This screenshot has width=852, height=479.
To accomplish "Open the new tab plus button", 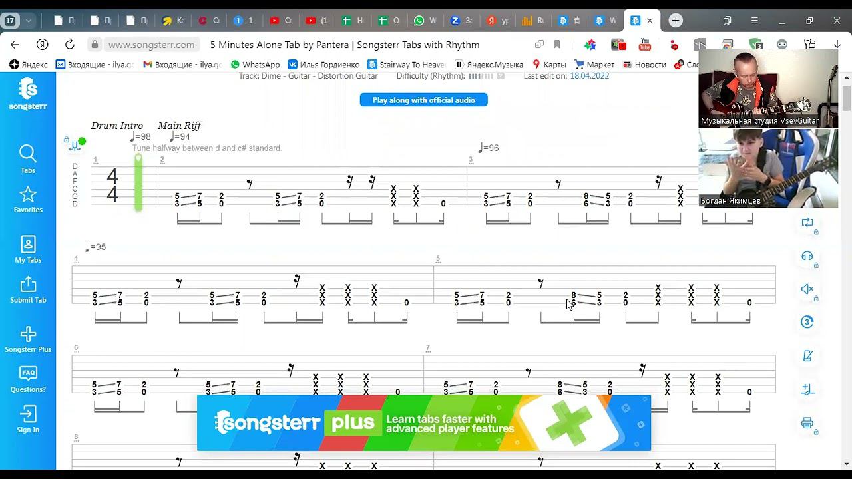I will tap(676, 21).
